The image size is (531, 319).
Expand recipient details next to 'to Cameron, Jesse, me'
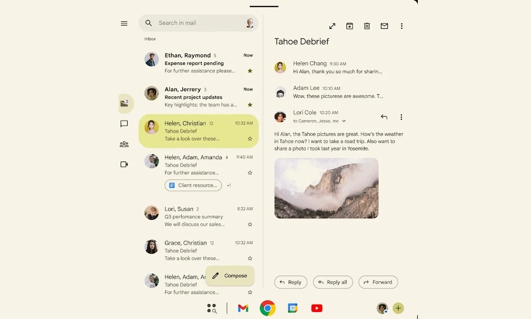point(344,121)
